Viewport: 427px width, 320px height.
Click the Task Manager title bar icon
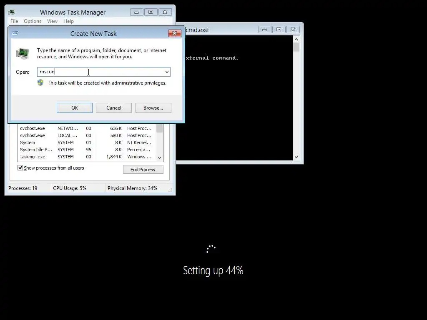pos(12,12)
